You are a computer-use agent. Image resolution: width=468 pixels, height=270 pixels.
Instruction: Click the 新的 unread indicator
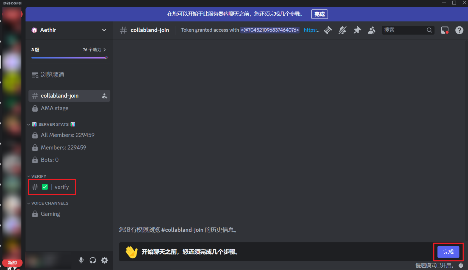click(12, 263)
